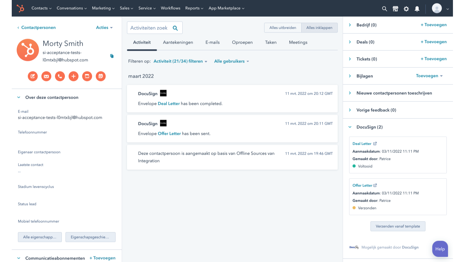Open the notifications bell
This screenshot has width=465, height=262.
417,9
